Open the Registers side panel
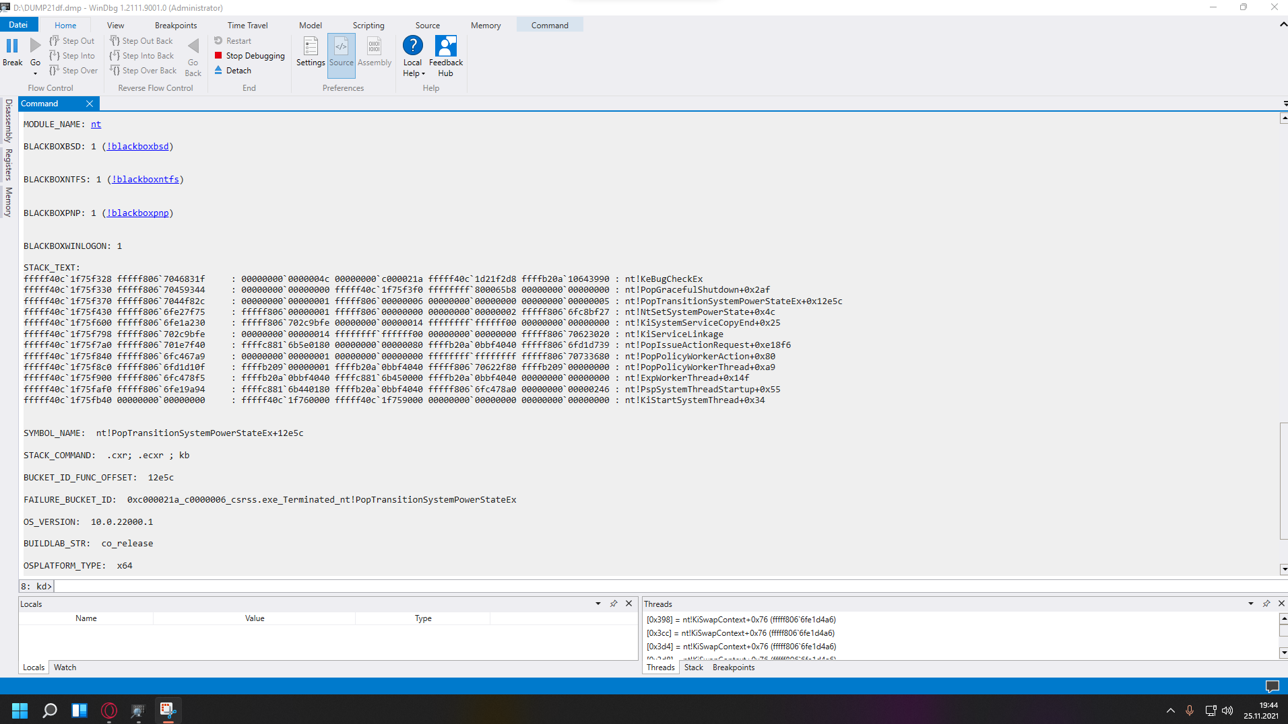Image resolution: width=1288 pixels, height=724 pixels. 9,164
